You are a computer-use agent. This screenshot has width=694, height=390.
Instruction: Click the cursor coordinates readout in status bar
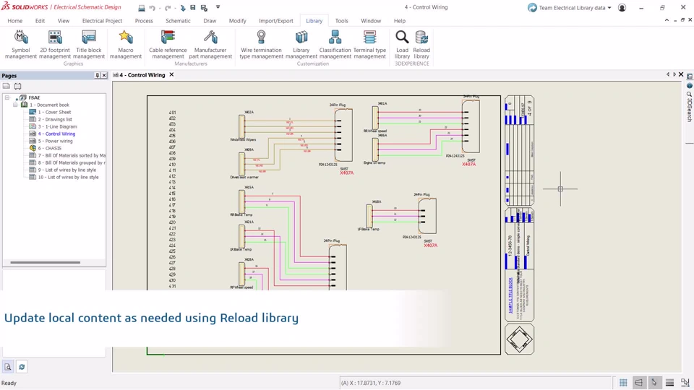370,383
